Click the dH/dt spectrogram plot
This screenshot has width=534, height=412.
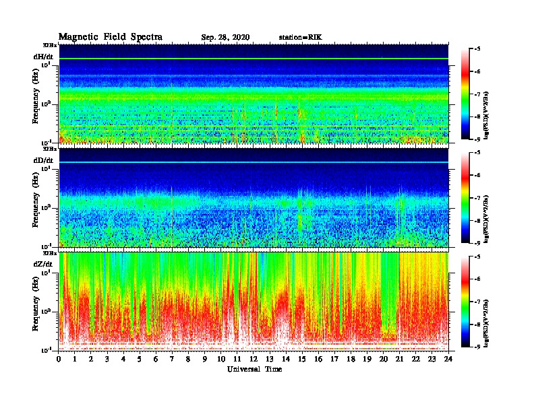point(254,94)
